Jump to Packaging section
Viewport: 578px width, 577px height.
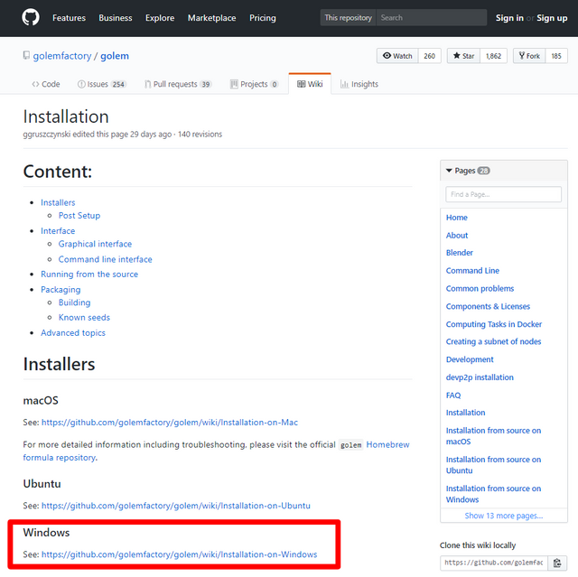tap(61, 290)
